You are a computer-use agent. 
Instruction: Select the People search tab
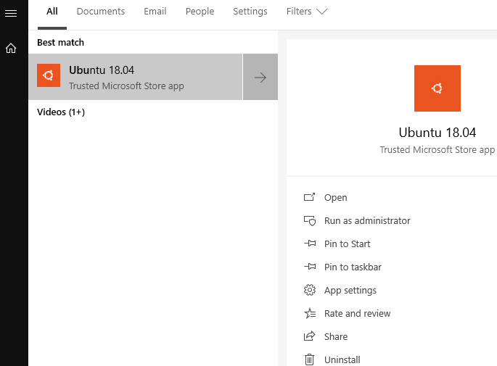200,12
